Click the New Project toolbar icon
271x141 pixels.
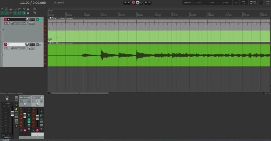point(2,9)
